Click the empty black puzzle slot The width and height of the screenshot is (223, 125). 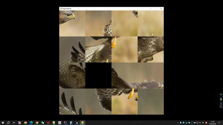(98, 76)
